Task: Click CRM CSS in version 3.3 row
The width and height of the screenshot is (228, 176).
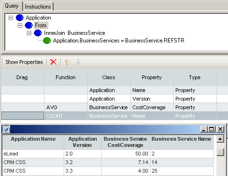Action: [33, 171]
